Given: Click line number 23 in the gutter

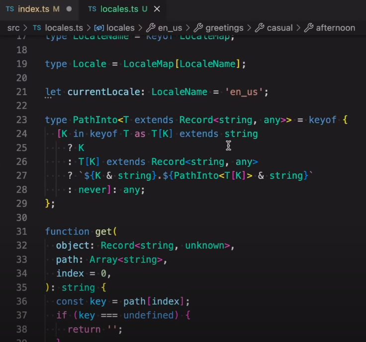Looking at the screenshot, I should point(21,120).
